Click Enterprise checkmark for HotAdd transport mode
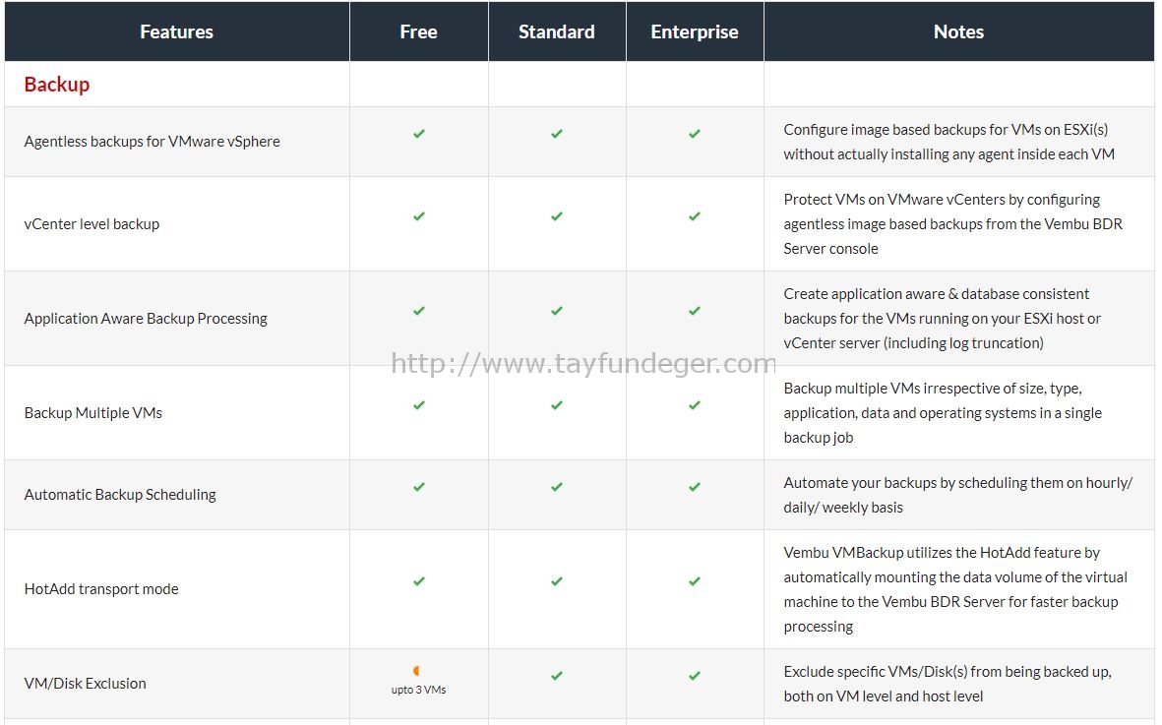 (695, 581)
